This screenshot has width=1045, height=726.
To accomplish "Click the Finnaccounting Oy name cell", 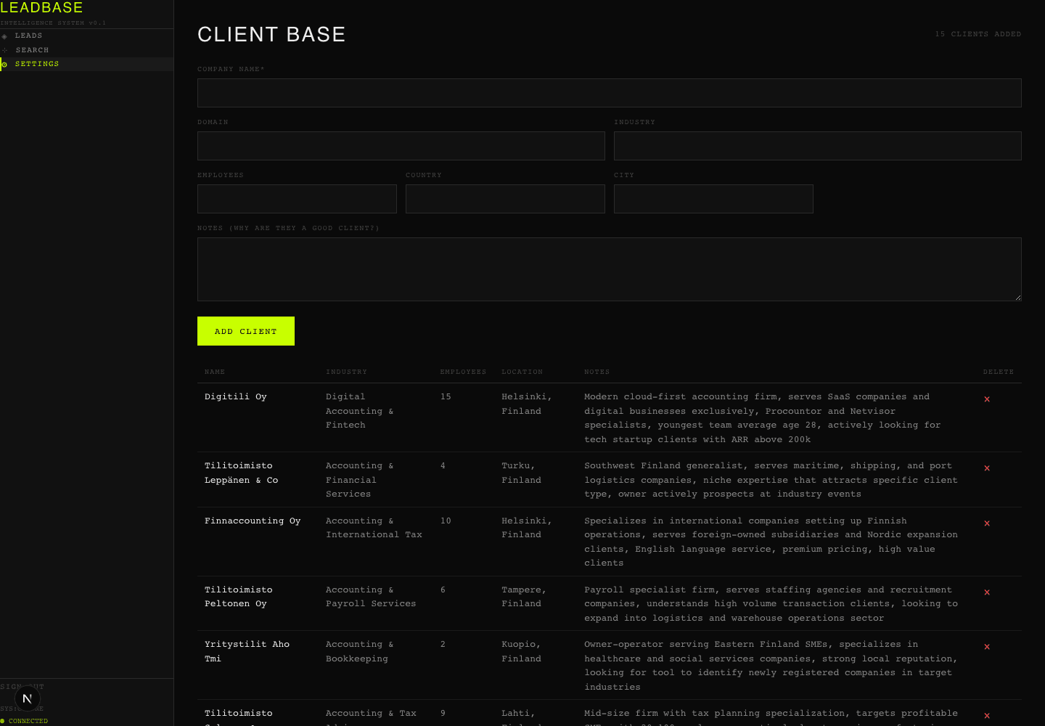I will point(253,521).
